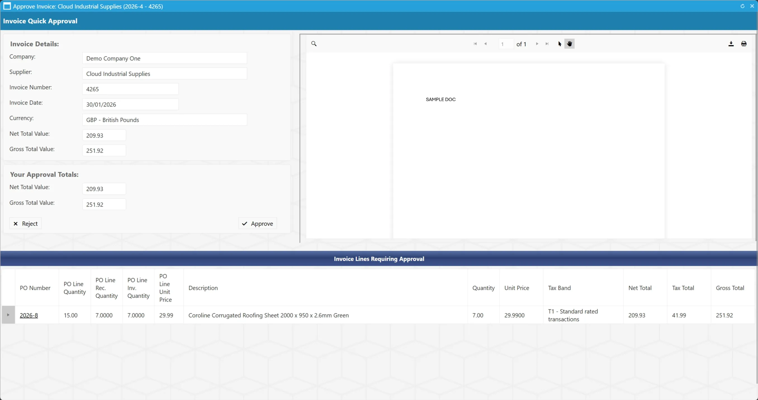Download the invoice document
Screen dimensions: 758x400
(731, 44)
